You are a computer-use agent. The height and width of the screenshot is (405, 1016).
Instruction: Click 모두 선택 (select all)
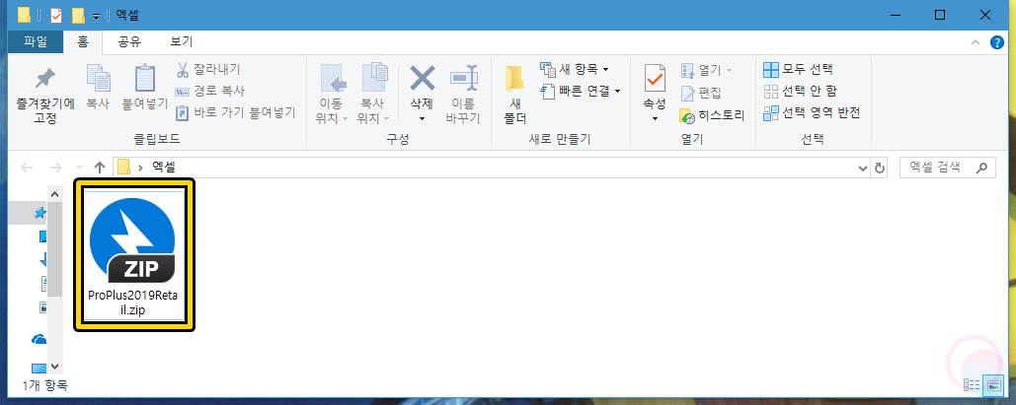[x=798, y=69]
